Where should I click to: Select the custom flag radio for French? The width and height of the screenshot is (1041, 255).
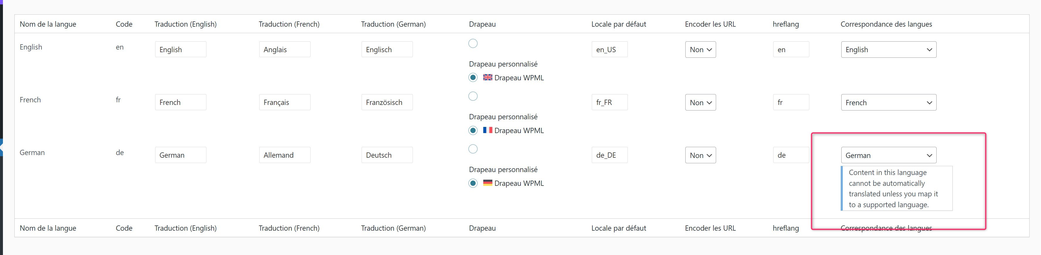tap(473, 96)
